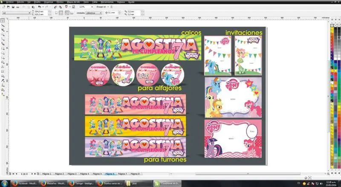Open the folder window in the taskbar

pos(138,184)
